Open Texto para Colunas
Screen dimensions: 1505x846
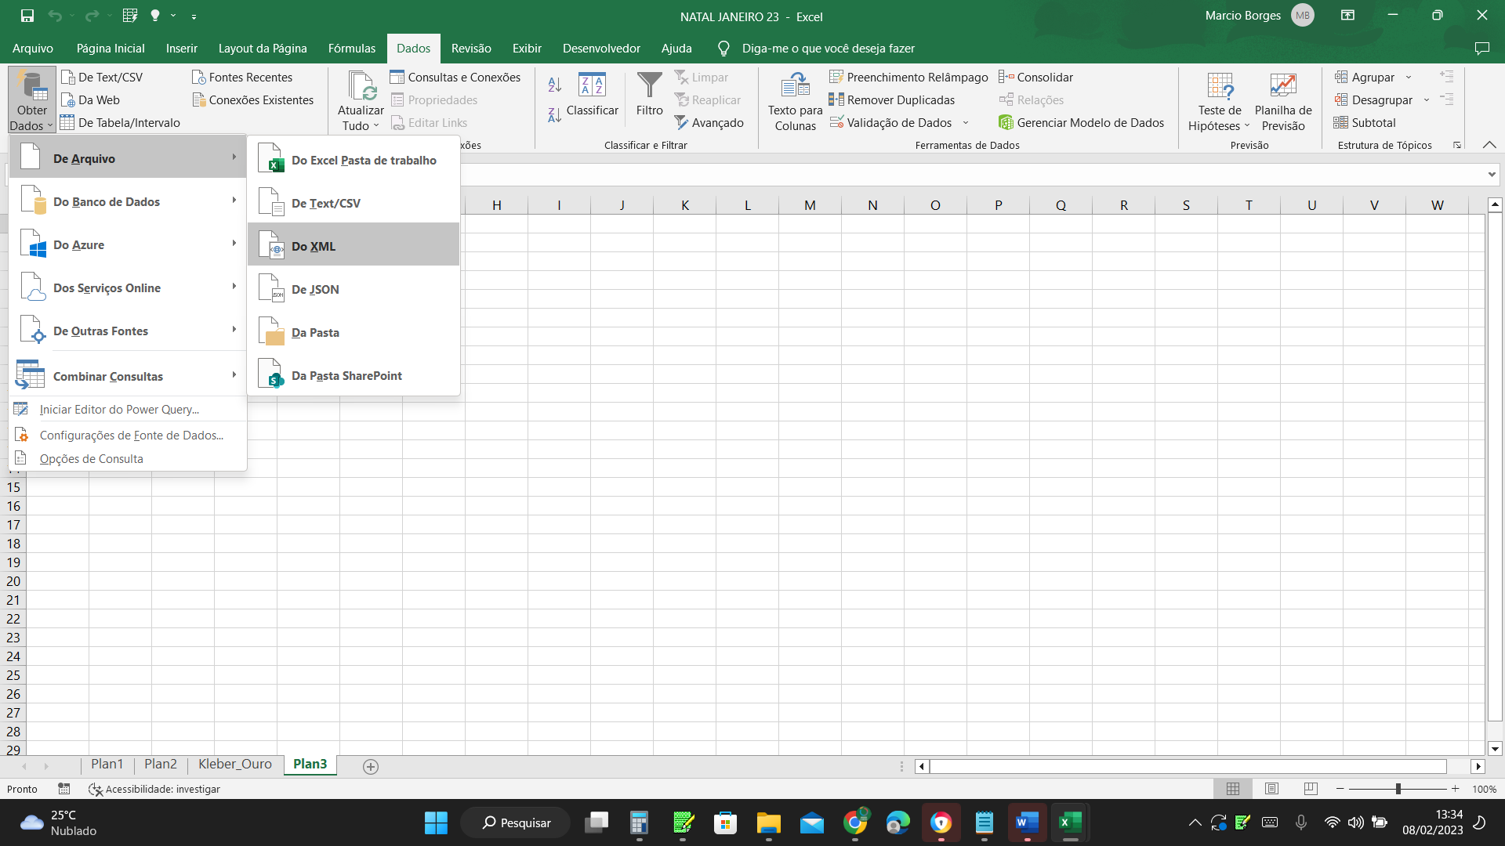pyautogui.click(x=795, y=102)
